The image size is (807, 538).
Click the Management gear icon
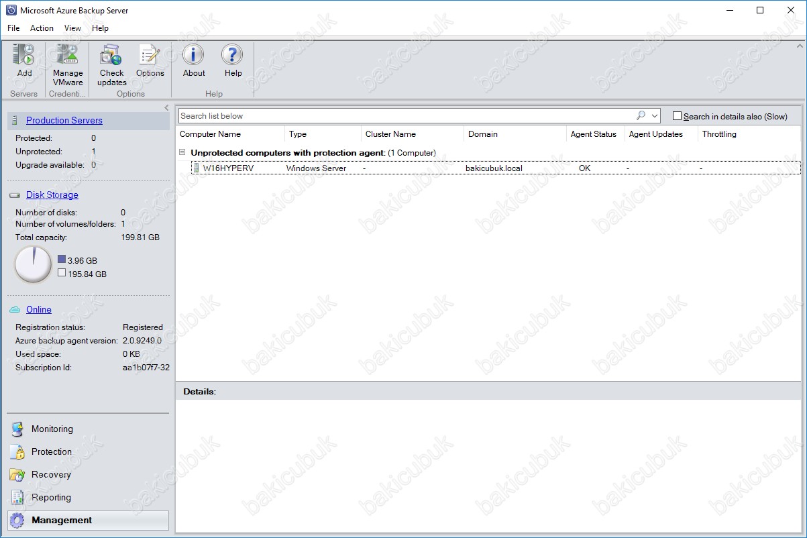coord(17,521)
